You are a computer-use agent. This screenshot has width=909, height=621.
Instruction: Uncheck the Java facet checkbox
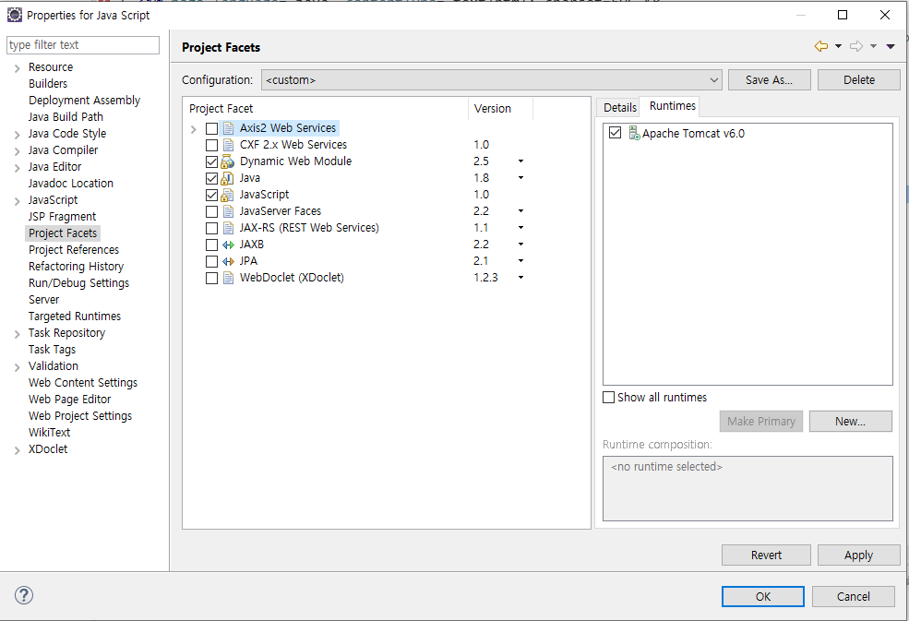click(211, 178)
